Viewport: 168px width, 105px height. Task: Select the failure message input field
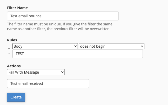[48, 84]
